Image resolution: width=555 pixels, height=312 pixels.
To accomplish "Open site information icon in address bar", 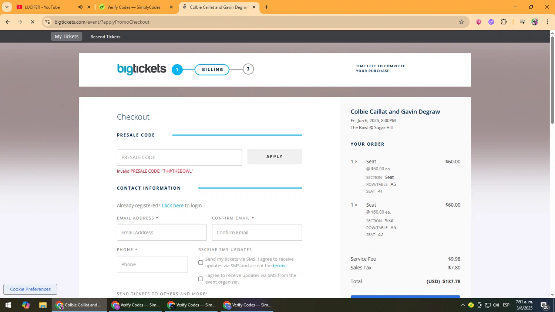I will 47,22.
